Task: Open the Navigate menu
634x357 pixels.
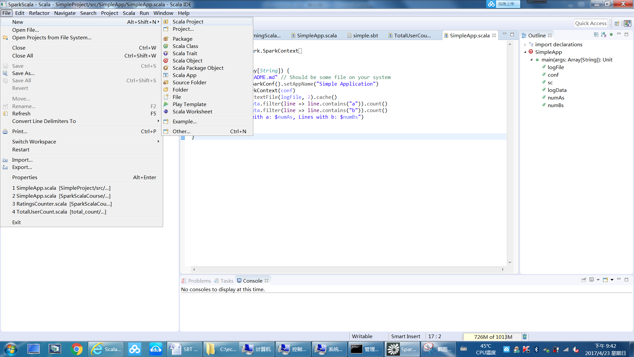Action: 65,13
